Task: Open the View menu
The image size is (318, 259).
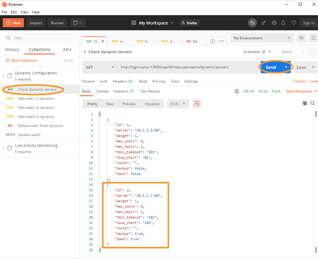Action: [x=24, y=12]
